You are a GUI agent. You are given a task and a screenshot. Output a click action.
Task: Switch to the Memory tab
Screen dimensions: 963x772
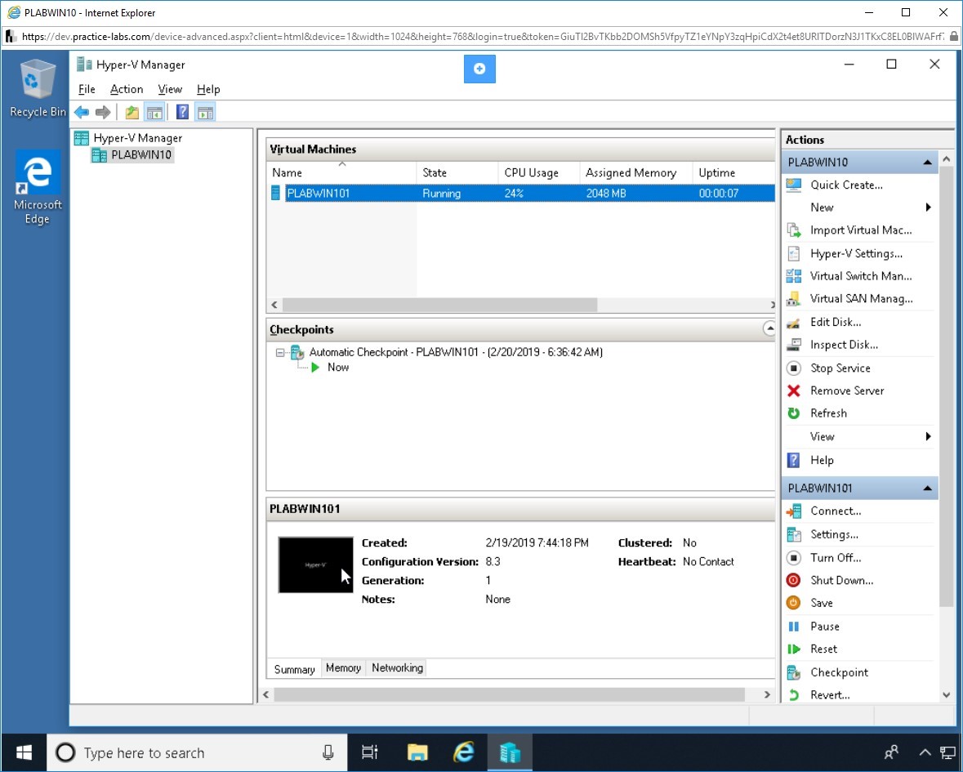tap(343, 668)
